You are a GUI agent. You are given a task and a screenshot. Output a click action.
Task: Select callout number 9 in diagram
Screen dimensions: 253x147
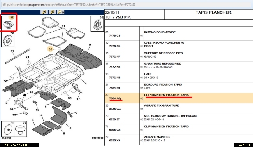[90, 45]
